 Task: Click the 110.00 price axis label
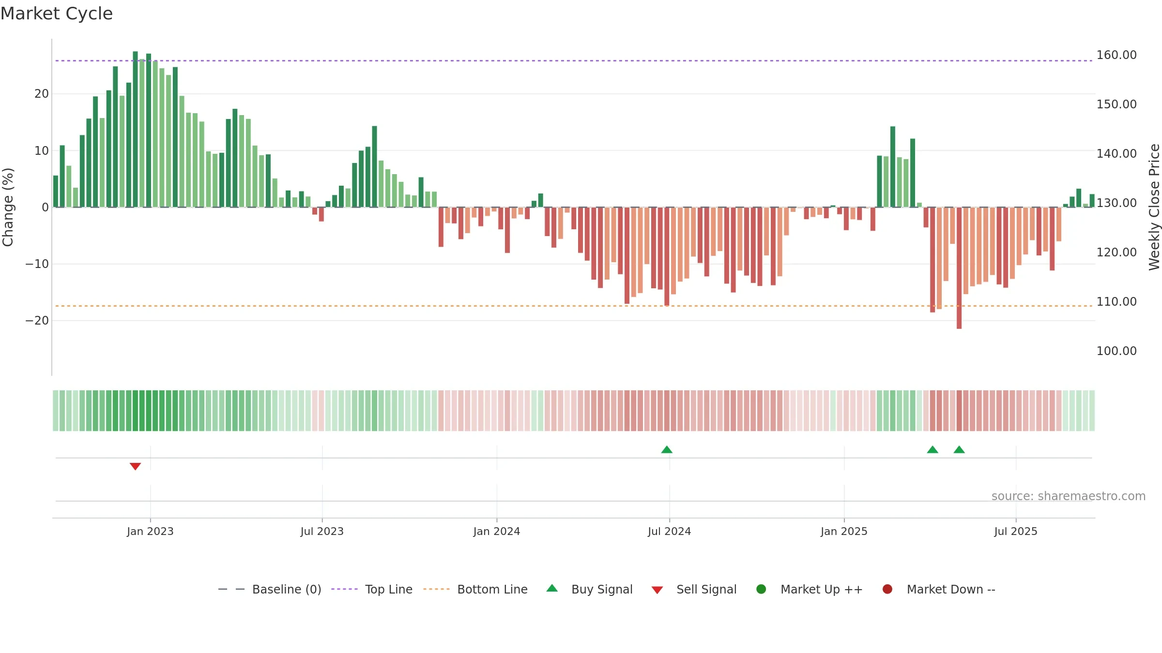coord(1116,302)
